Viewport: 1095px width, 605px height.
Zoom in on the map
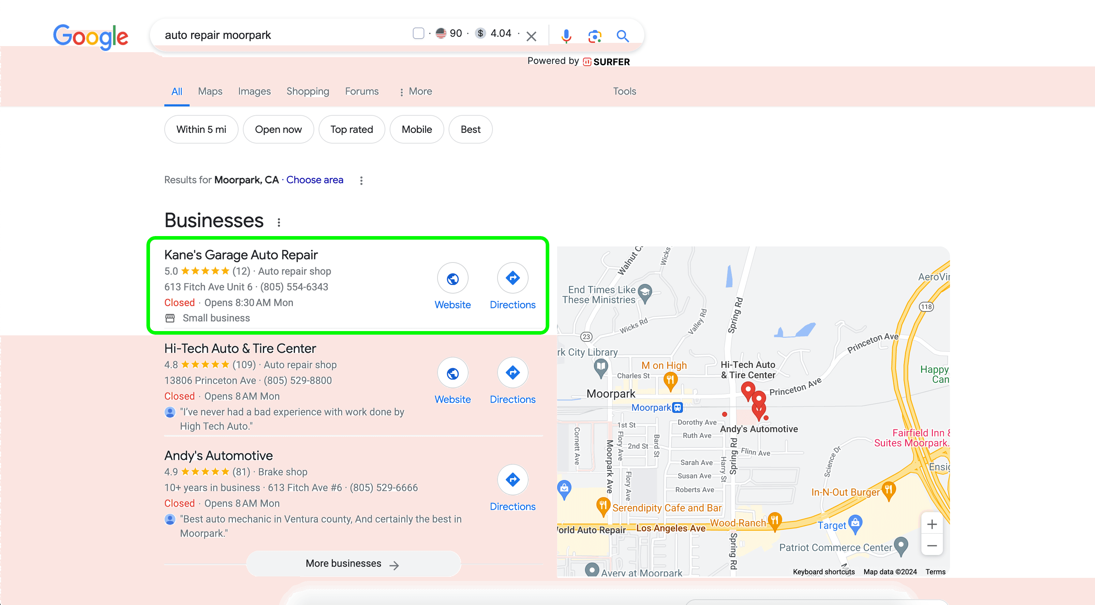[x=932, y=524]
